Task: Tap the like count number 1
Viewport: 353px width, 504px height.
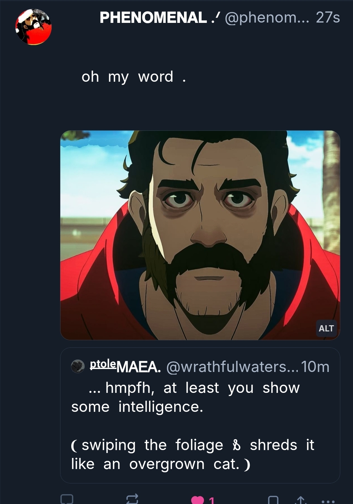Action: tap(211, 500)
